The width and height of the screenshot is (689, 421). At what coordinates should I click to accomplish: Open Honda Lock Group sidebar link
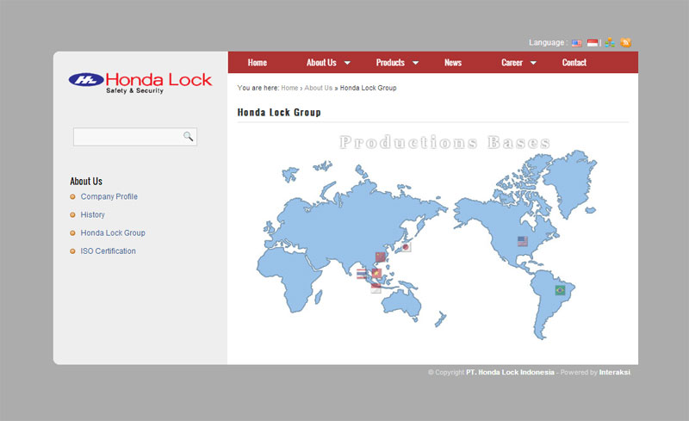pos(113,233)
